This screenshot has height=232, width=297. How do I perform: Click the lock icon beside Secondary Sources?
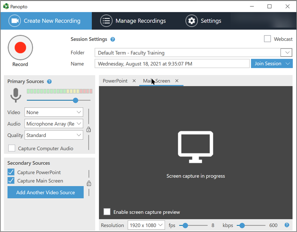[89, 183]
